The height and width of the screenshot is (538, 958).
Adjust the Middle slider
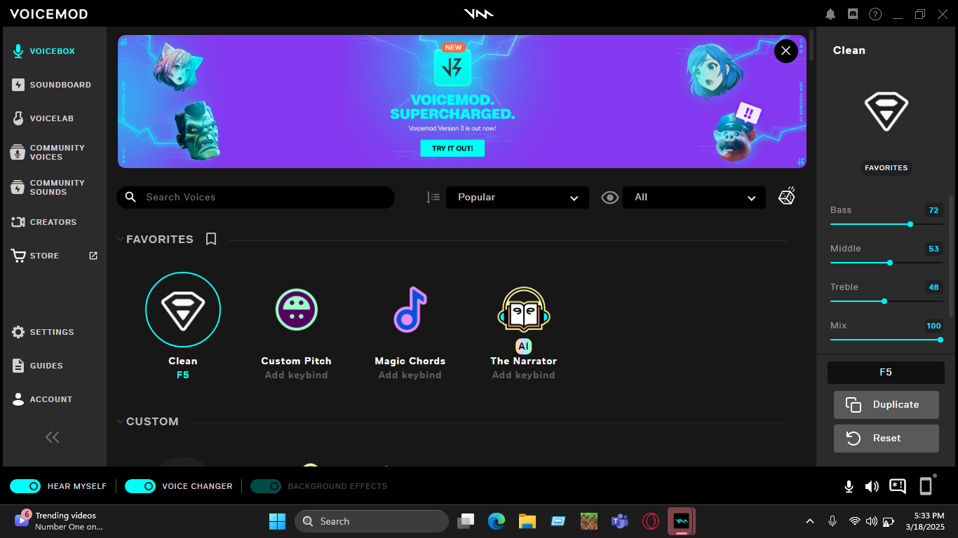point(886,263)
